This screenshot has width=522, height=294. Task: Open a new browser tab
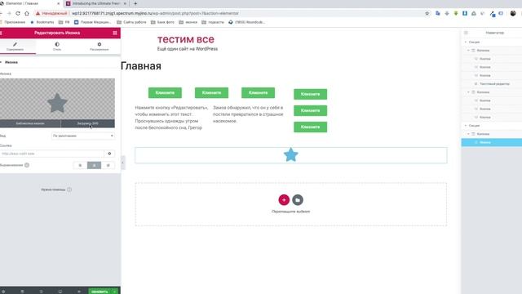pyautogui.click(x=135, y=3)
